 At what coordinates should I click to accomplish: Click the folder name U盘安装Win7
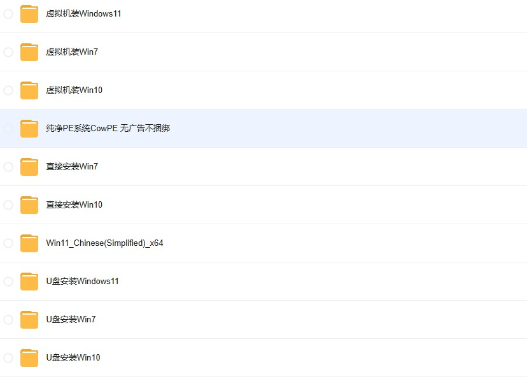[x=71, y=319]
